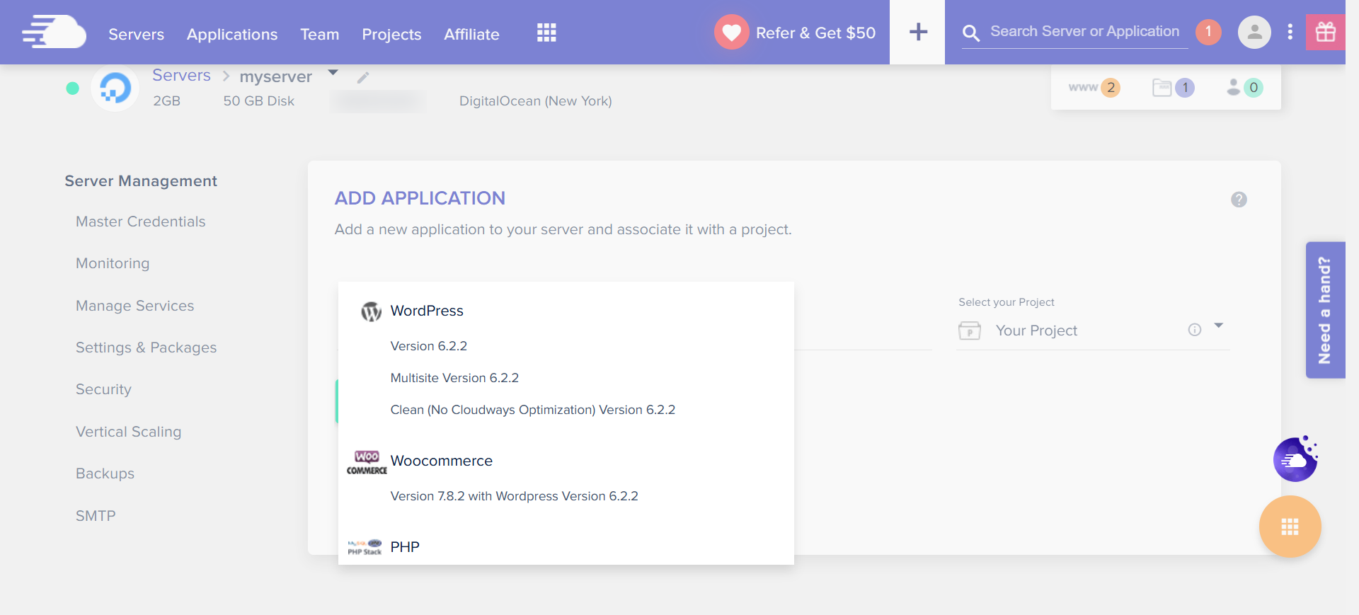Open the Cloudways bot chat icon
1359x615 pixels.
pos(1295,459)
